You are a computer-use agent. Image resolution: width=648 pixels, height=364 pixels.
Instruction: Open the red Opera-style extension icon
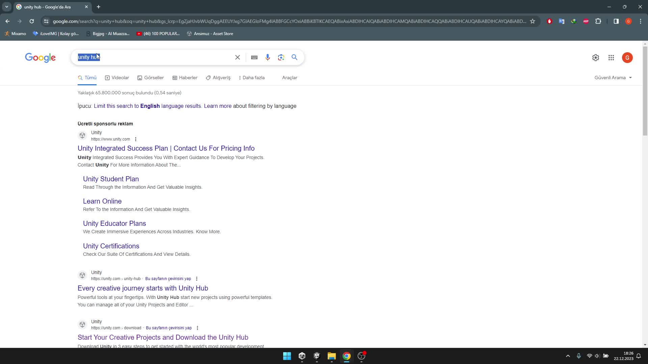click(549, 21)
